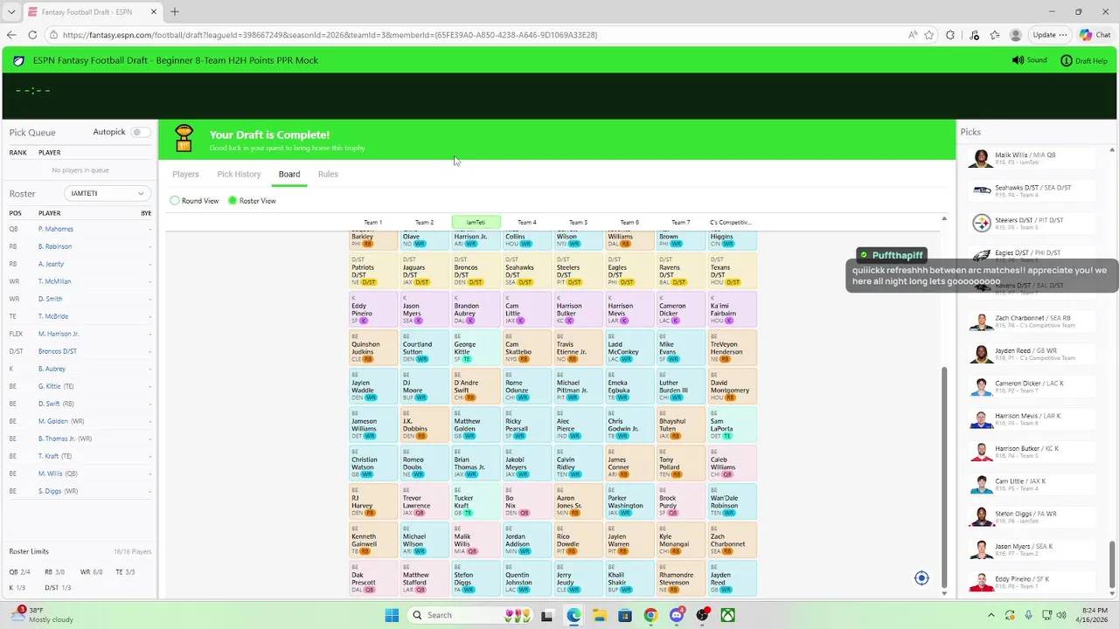Mute the draft Sound speaker icon
This screenshot has width=1119, height=629.
pos(1018,60)
